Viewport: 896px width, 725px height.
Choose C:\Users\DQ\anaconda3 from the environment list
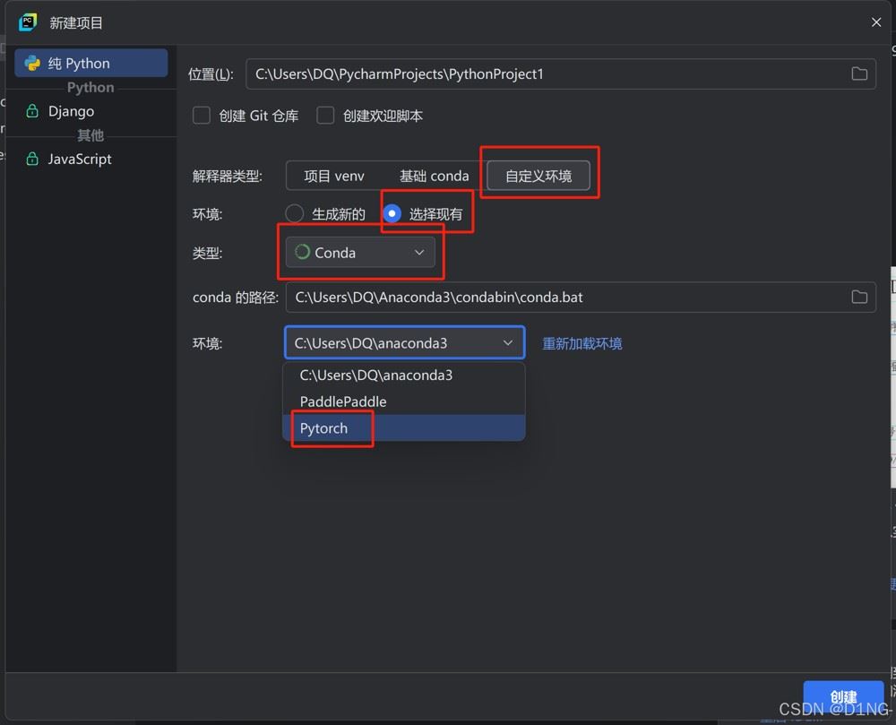coord(404,375)
